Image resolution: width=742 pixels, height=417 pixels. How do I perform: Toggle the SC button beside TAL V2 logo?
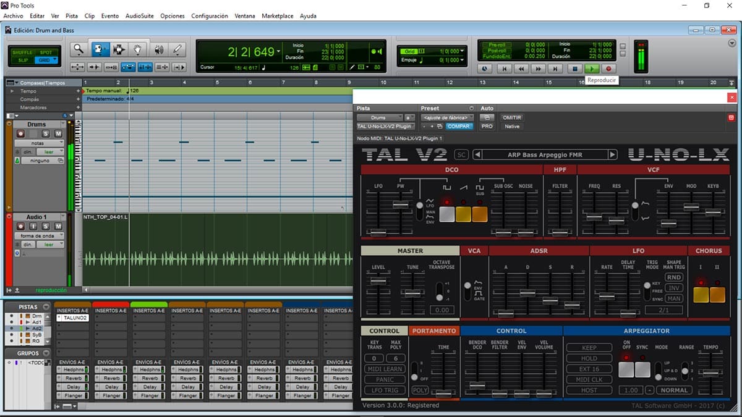coord(461,154)
